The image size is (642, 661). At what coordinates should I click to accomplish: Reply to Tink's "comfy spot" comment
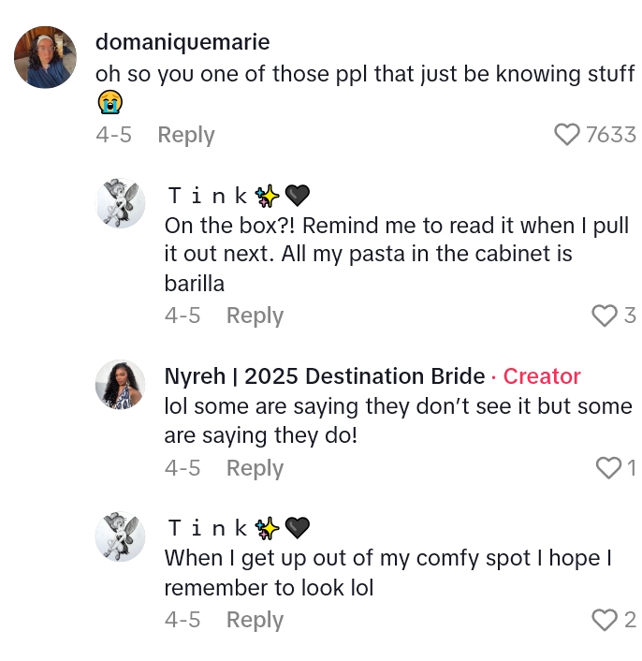[x=255, y=619]
